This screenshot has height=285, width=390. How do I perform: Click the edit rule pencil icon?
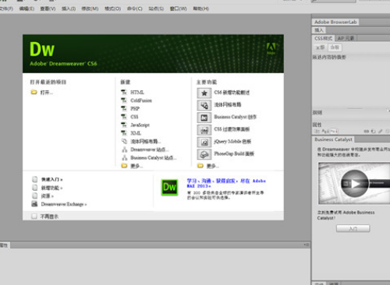(x=381, y=132)
